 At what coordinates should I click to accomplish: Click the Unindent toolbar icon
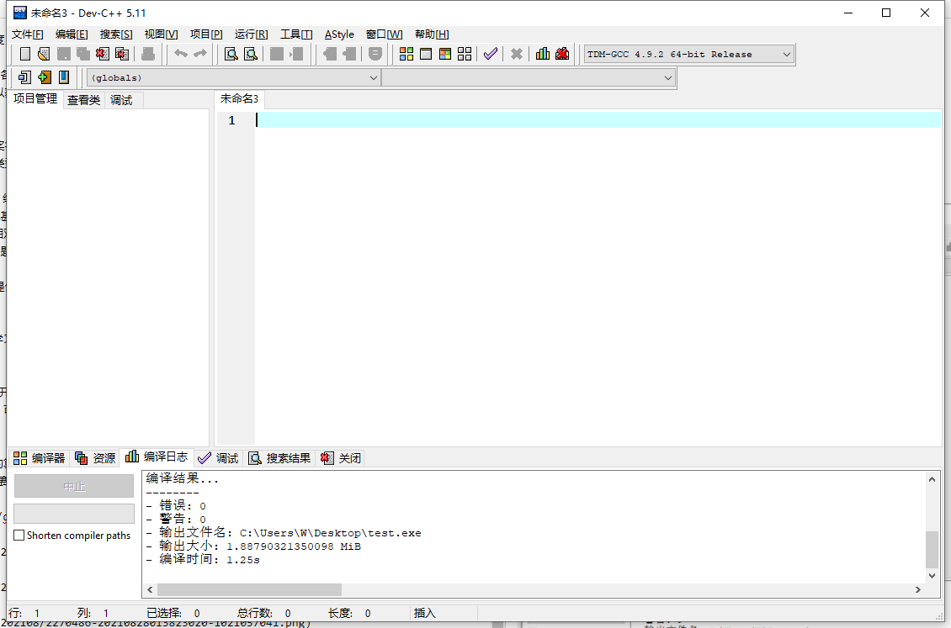coord(349,54)
